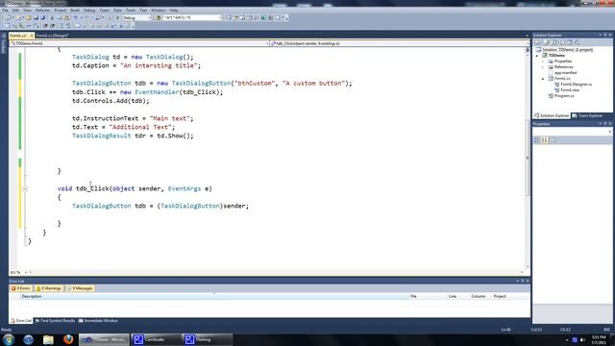Switch to Find Symbol Results tab

[x=55, y=321]
